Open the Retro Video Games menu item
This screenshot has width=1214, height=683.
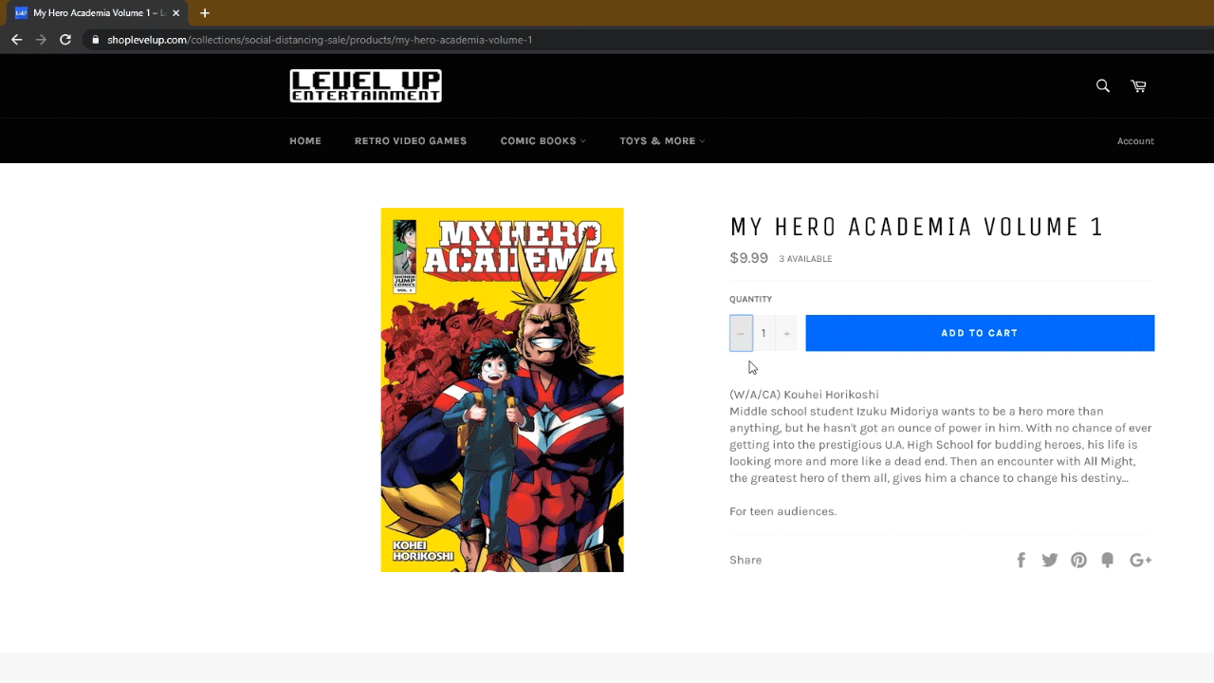[x=411, y=140]
